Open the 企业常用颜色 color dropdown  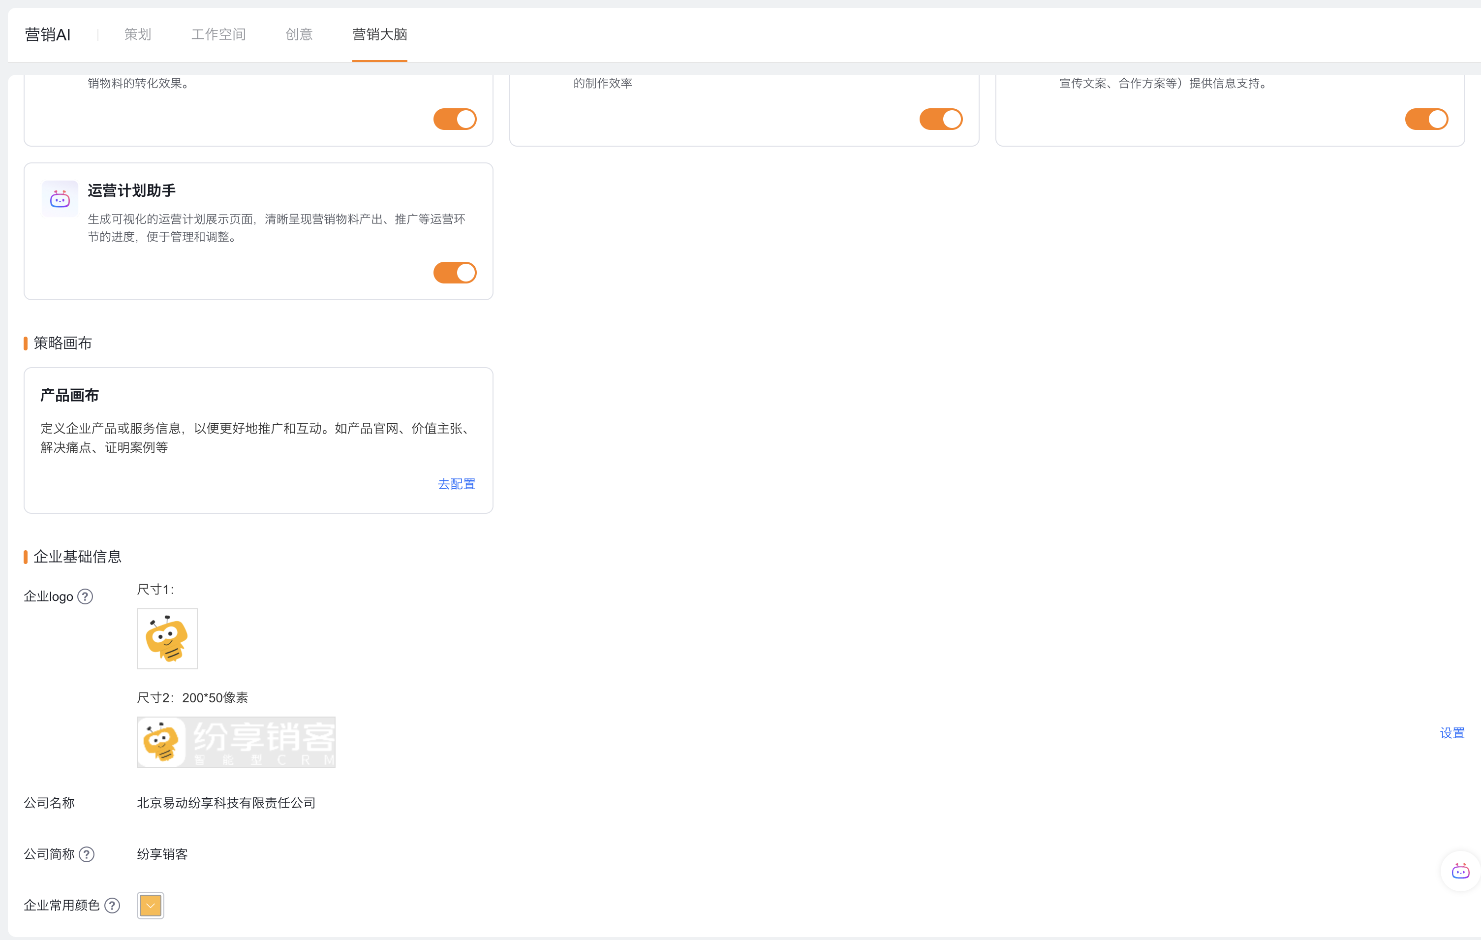pyautogui.click(x=150, y=905)
